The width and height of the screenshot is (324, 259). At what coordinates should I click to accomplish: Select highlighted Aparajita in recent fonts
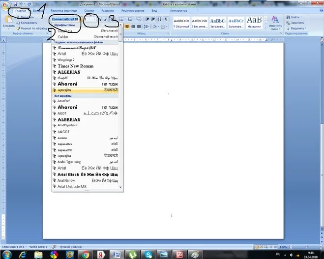pos(85,90)
